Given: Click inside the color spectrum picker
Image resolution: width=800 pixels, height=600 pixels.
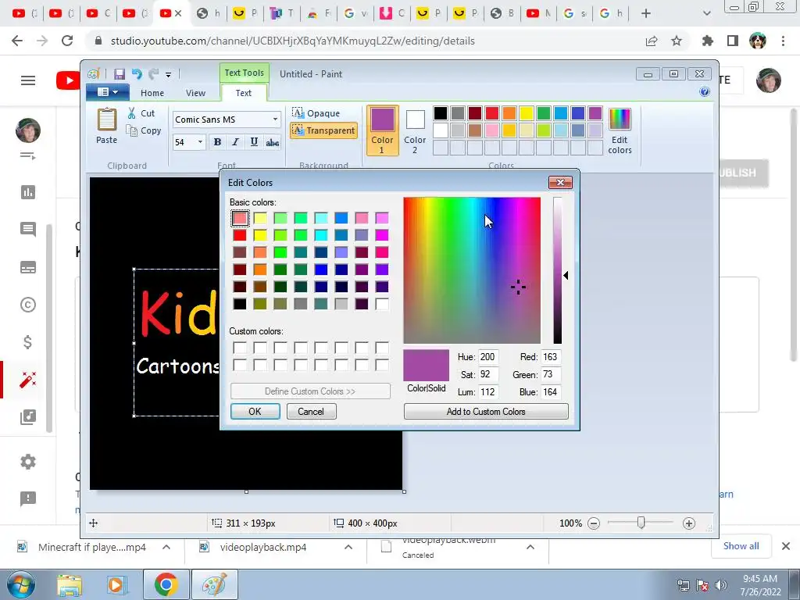Looking at the screenshot, I should coord(472,270).
